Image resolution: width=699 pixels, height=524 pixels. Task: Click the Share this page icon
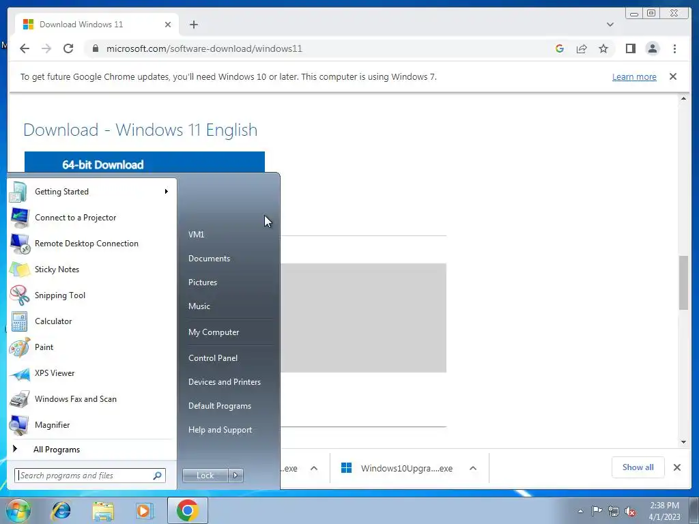tap(582, 48)
